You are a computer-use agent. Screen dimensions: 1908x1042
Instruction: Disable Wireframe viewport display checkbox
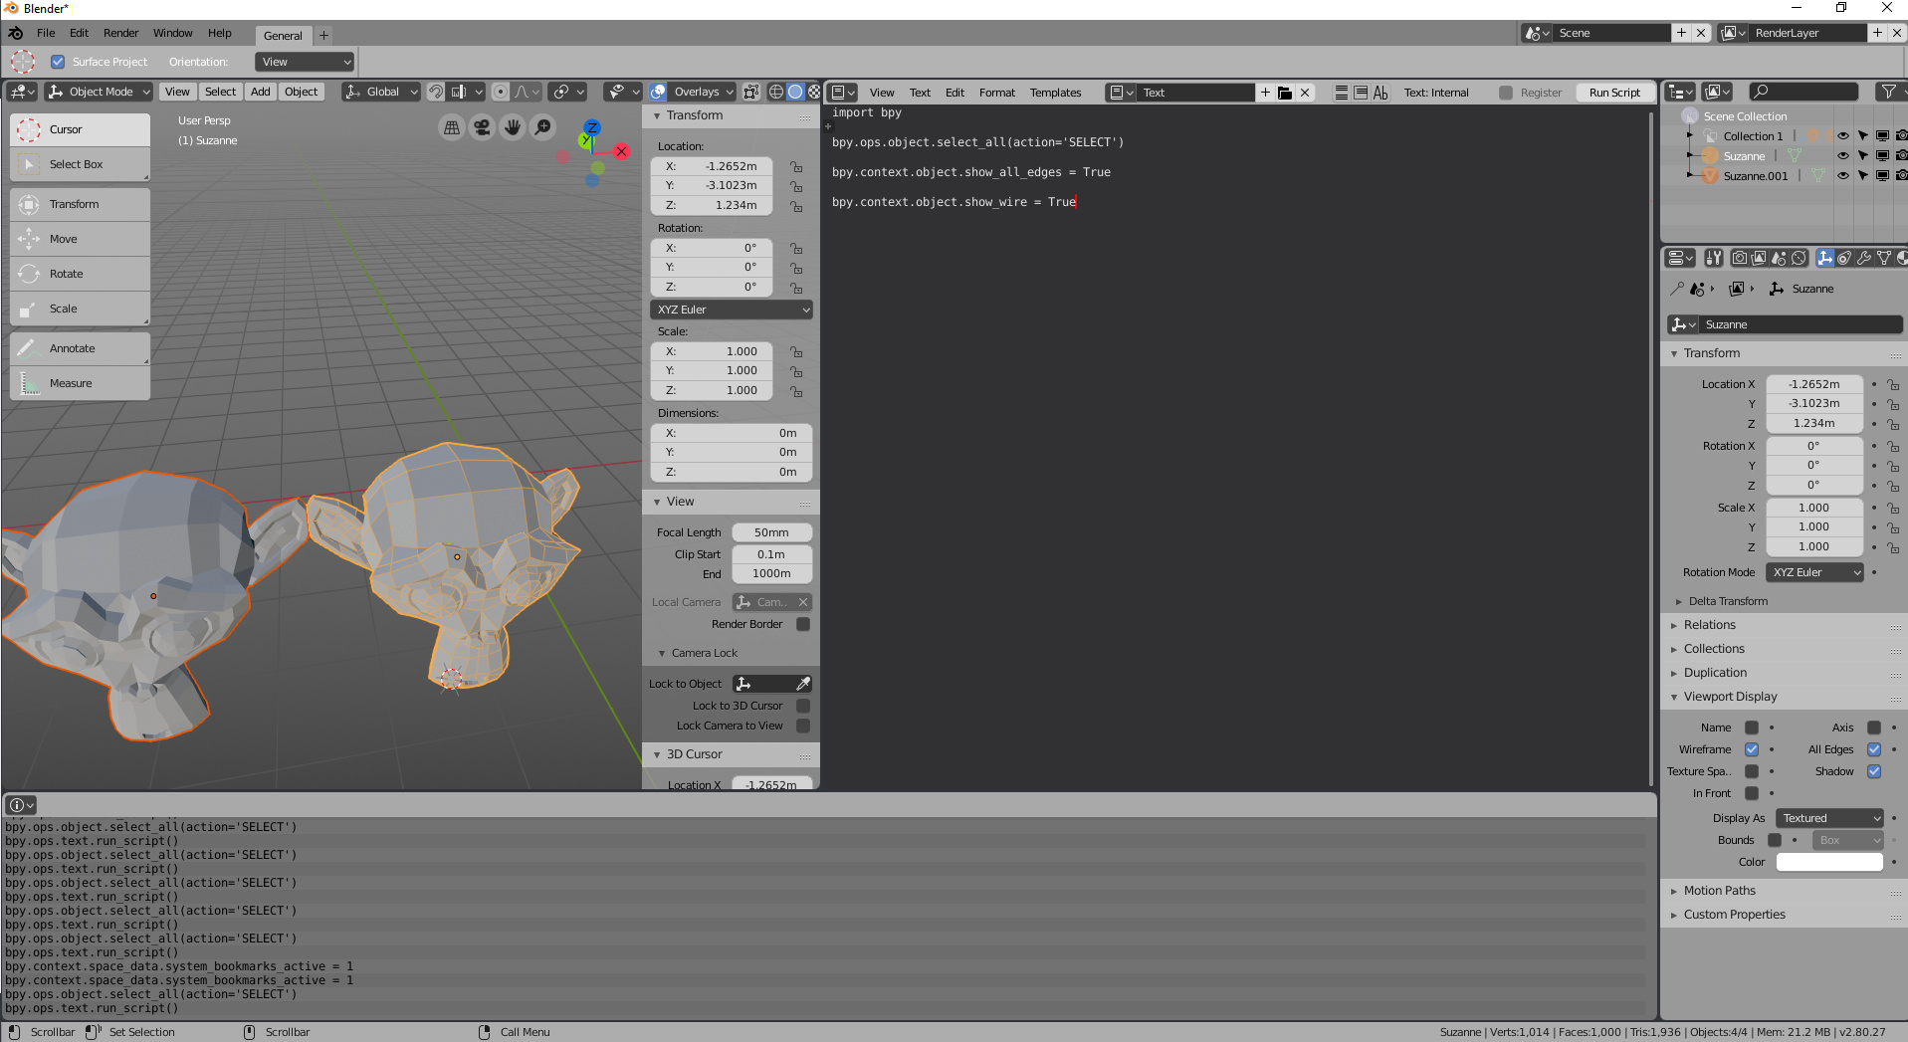click(x=1752, y=749)
